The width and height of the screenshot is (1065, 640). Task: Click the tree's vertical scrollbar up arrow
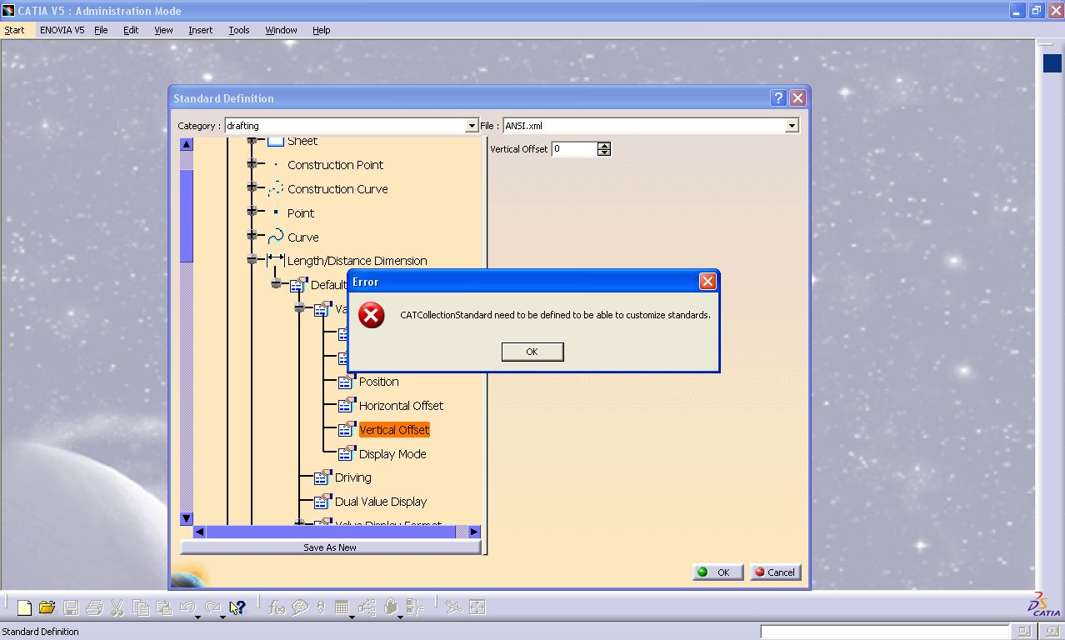tap(187, 144)
